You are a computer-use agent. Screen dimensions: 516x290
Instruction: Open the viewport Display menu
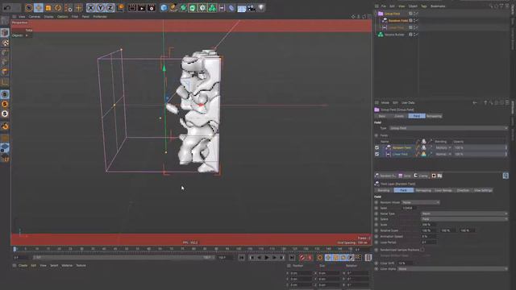pyautogui.click(x=48, y=16)
